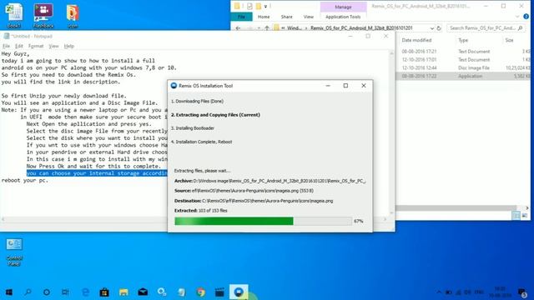The width and height of the screenshot is (534, 300).
Task: Click the Notepad vertical scrollbar
Action: (391, 132)
